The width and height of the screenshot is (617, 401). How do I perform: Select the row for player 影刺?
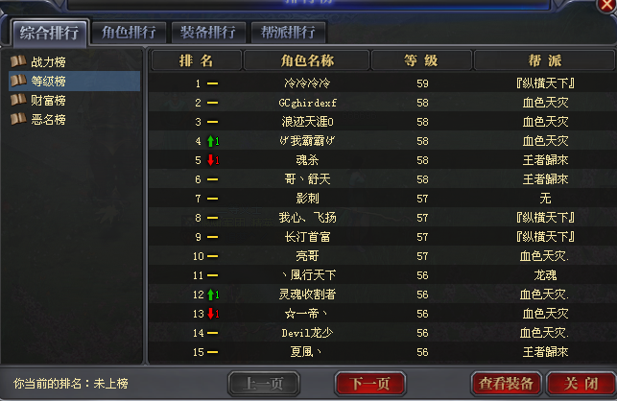point(382,199)
